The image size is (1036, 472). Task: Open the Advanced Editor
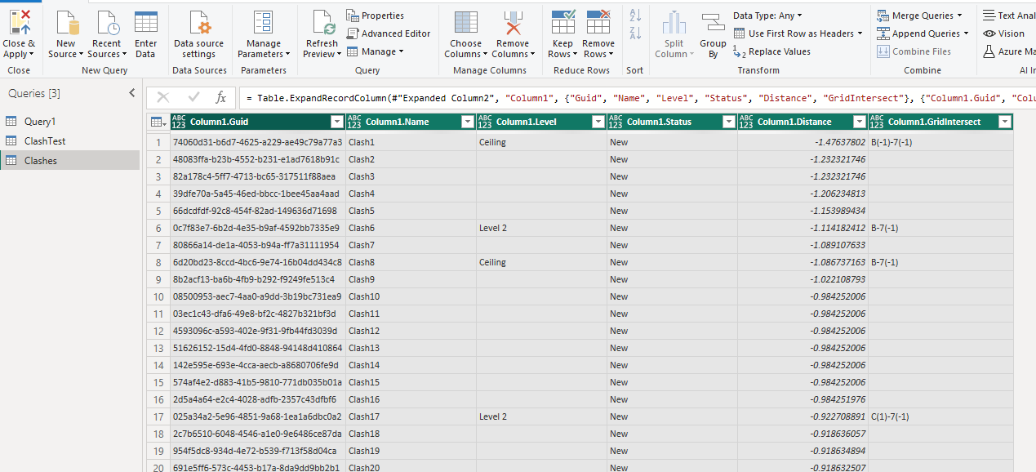tap(389, 33)
